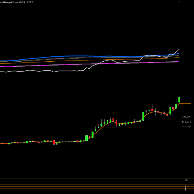The width and height of the screenshot is (194, 194).
Task: Click the 19 axis label
Action: [x=186, y=180]
